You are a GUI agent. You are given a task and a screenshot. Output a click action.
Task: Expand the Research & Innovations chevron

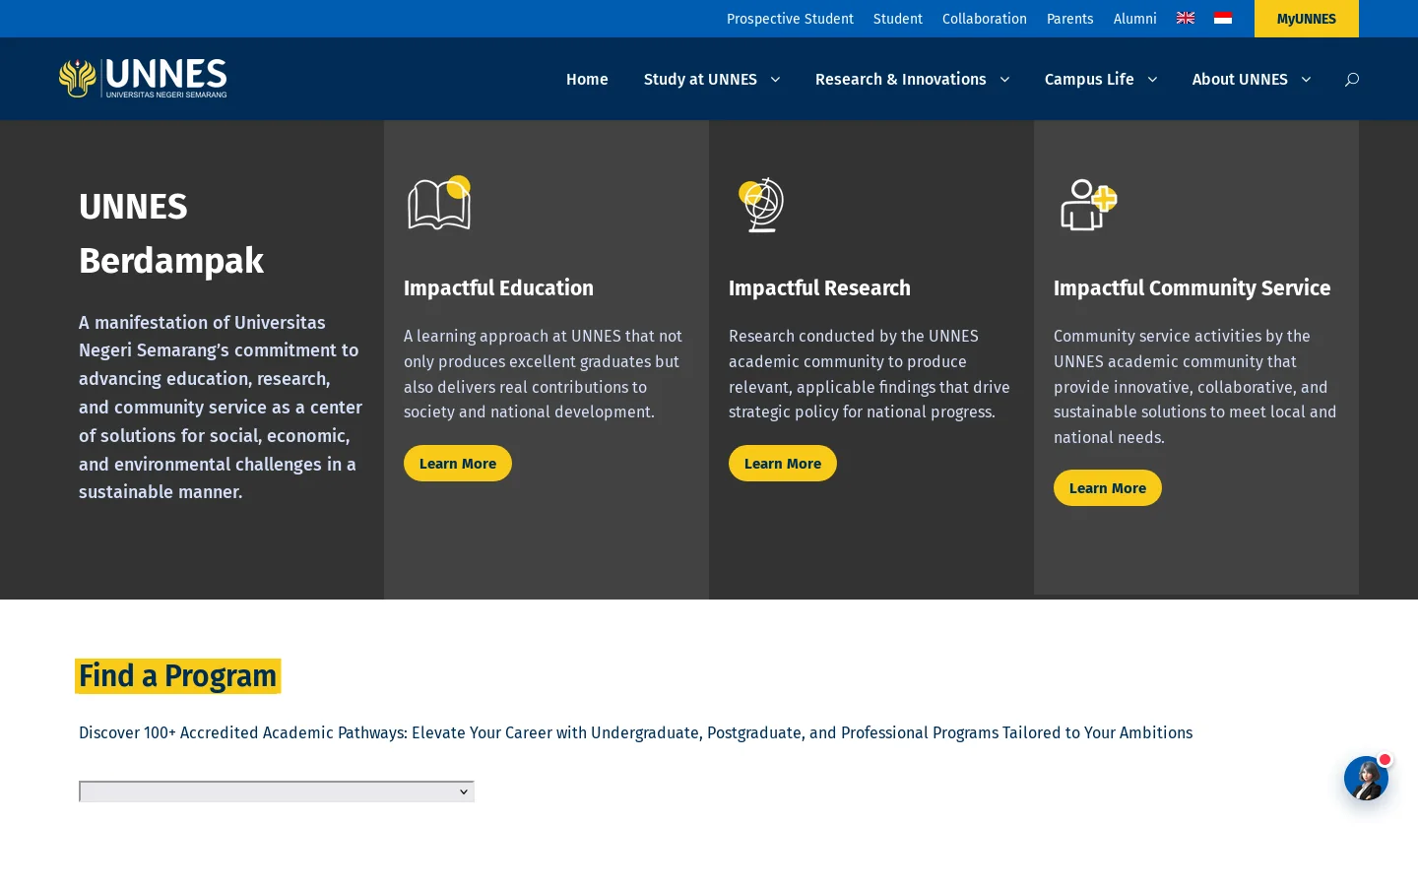point(1004,80)
